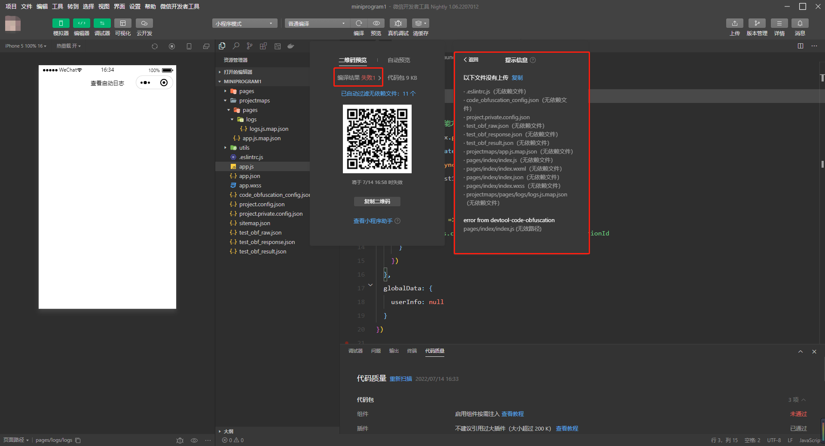Screen dimensions: 825x446
Task: Open project.config.json in the file tree
Action: [262, 204]
